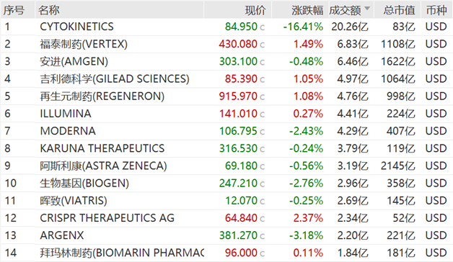Open 福泰制药(VERTEX) stock
Image resolution: width=453 pixels, height=262 pixels.
(x=226, y=44)
